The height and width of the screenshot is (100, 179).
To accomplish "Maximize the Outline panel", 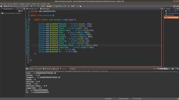I will coord(178,9).
